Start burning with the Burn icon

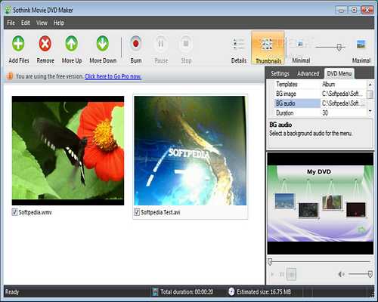point(136,43)
